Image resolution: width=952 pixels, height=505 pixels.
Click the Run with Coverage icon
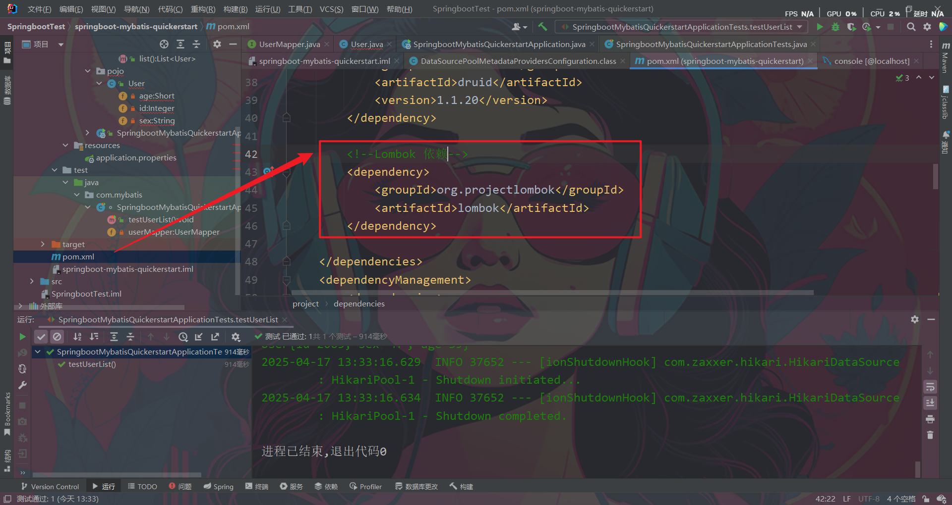coord(851,27)
